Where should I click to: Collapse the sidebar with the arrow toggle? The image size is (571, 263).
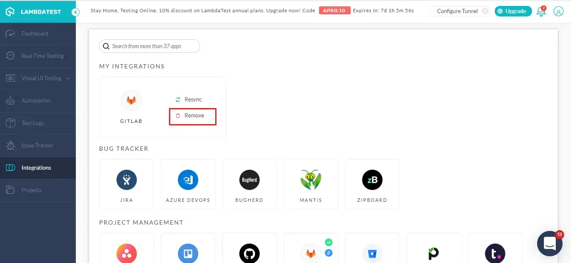tap(75, 12)
